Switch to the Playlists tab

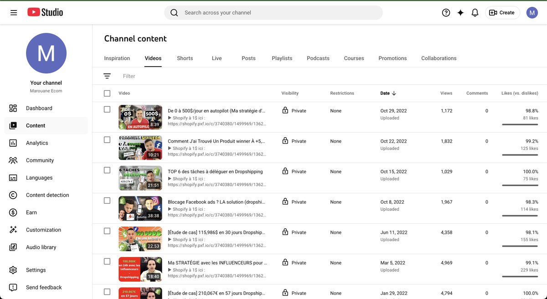click(x=282, y=58)
